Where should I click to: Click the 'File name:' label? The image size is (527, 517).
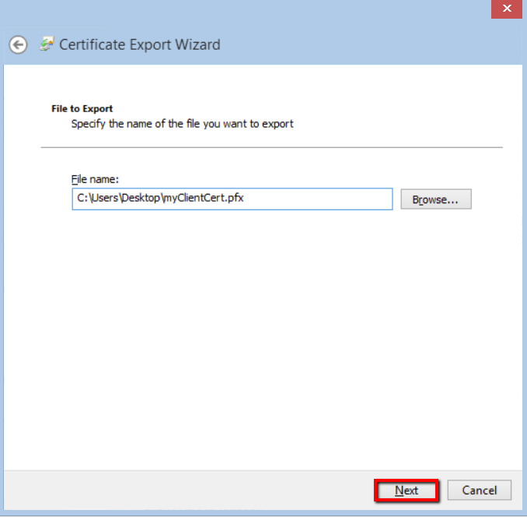tap(94, 179)
